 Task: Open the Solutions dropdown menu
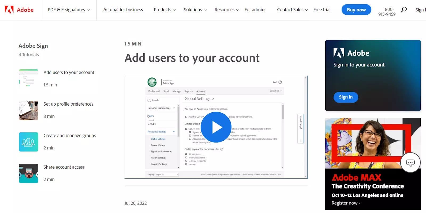tap(195, 10)
